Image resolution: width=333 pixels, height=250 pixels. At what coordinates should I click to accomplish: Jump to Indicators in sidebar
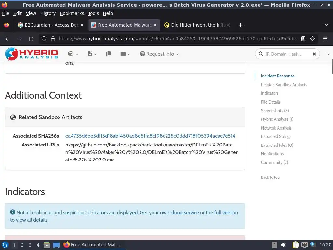click(270, 93)
